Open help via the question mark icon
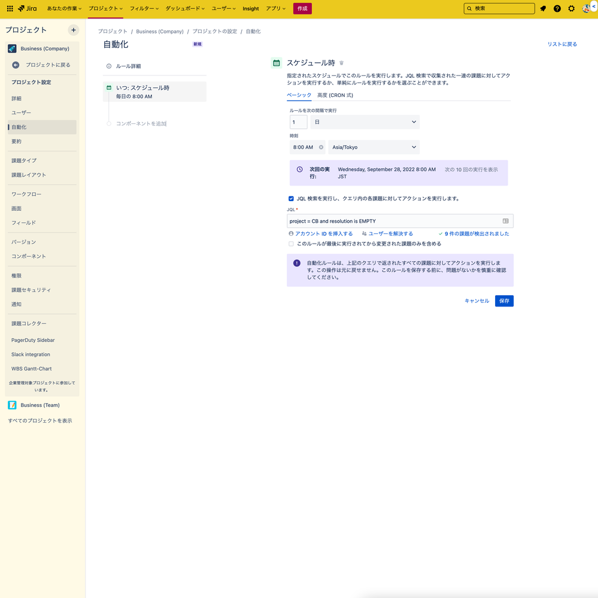 tap(557, 8)
